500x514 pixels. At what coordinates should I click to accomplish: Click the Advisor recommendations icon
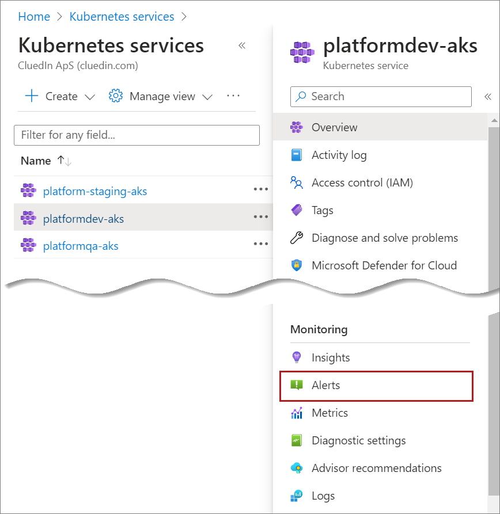coord(297,469)
